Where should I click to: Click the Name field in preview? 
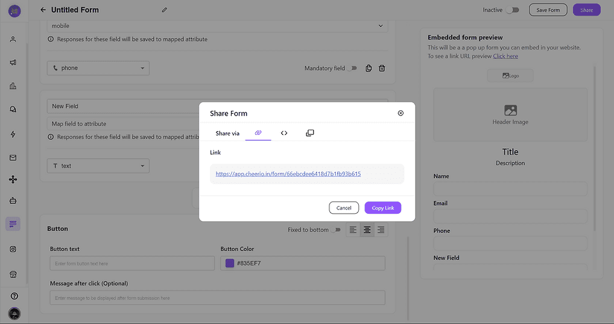pos(510,188)
